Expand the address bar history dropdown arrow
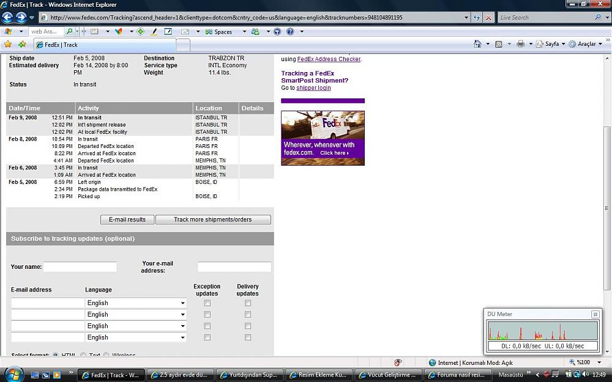Image resolution: width=612 pixels, height=382 pixels. [466, 18]
